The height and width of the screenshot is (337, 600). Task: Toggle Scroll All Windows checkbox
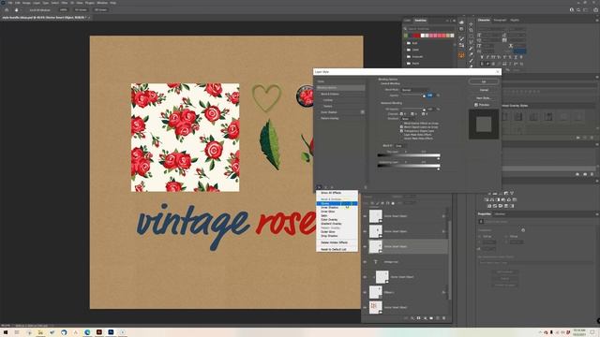pos(27,10)
